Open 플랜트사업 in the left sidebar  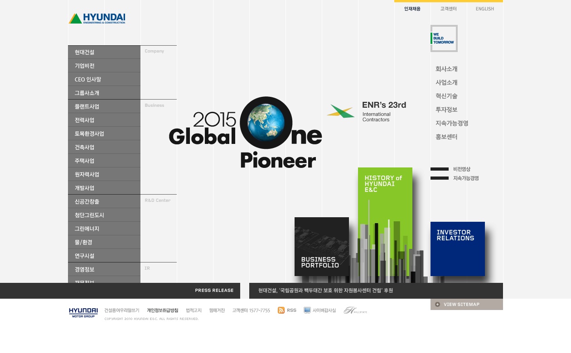point(104,106)
